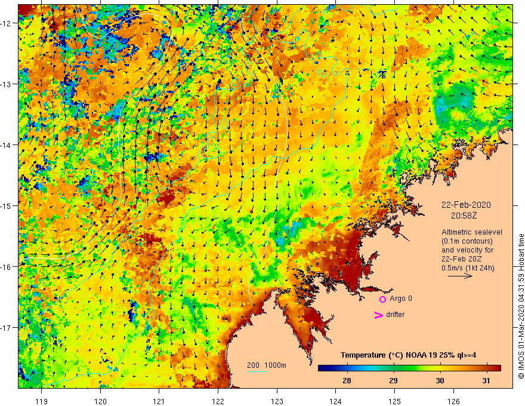Click the color bar value 28
Viewport: 525px width, 406px height.
pyautogui.click(x=347, y=380)
